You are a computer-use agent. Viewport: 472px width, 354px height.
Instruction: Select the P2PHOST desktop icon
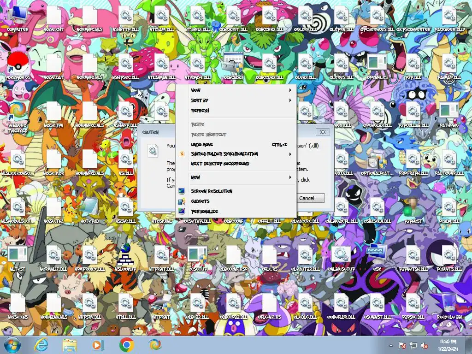413,210
